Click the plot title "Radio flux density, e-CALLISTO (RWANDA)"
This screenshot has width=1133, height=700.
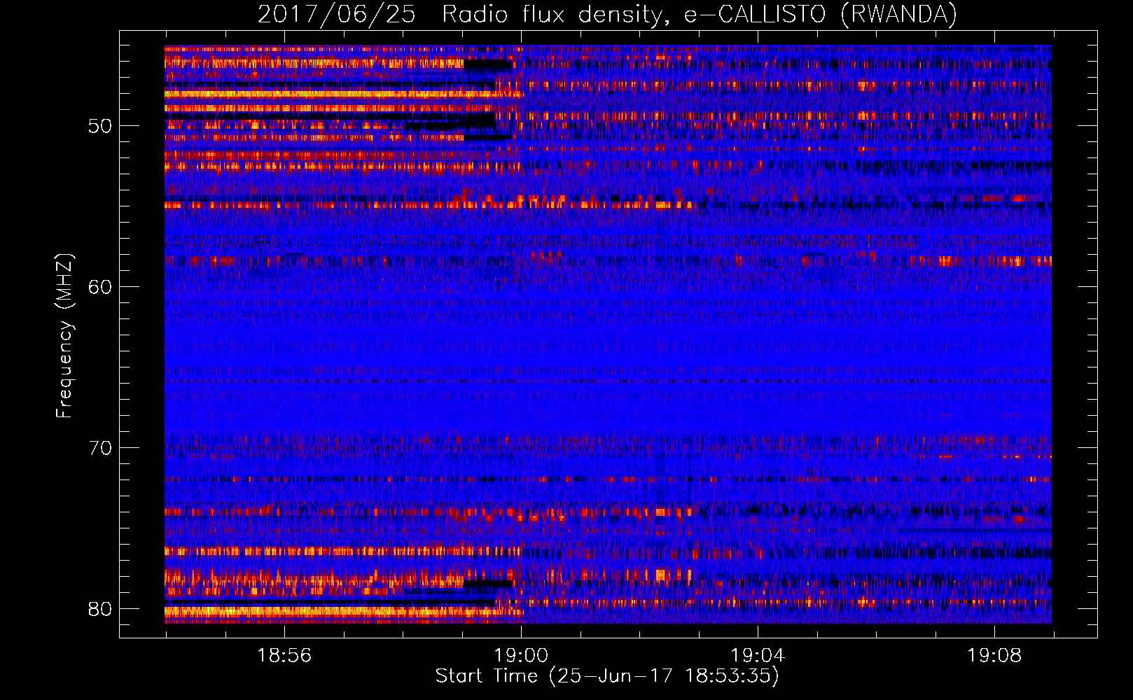(700, 15)
